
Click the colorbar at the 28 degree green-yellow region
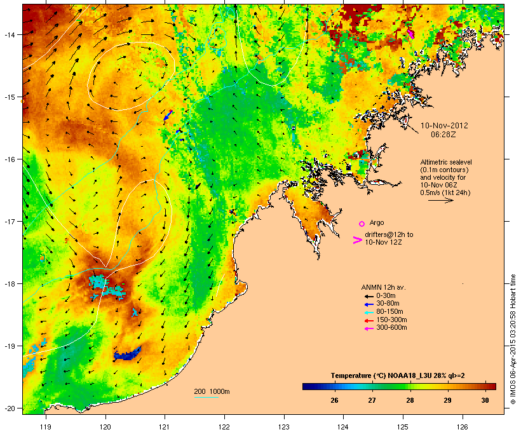coord(410,386)
